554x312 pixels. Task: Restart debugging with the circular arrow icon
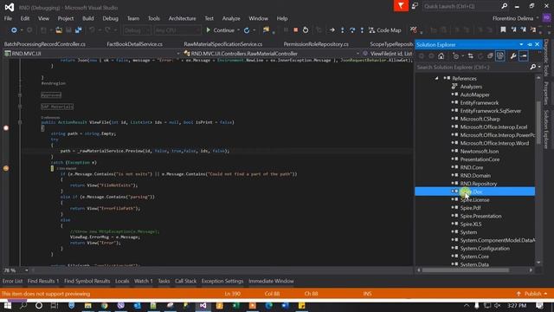(306, 30)
